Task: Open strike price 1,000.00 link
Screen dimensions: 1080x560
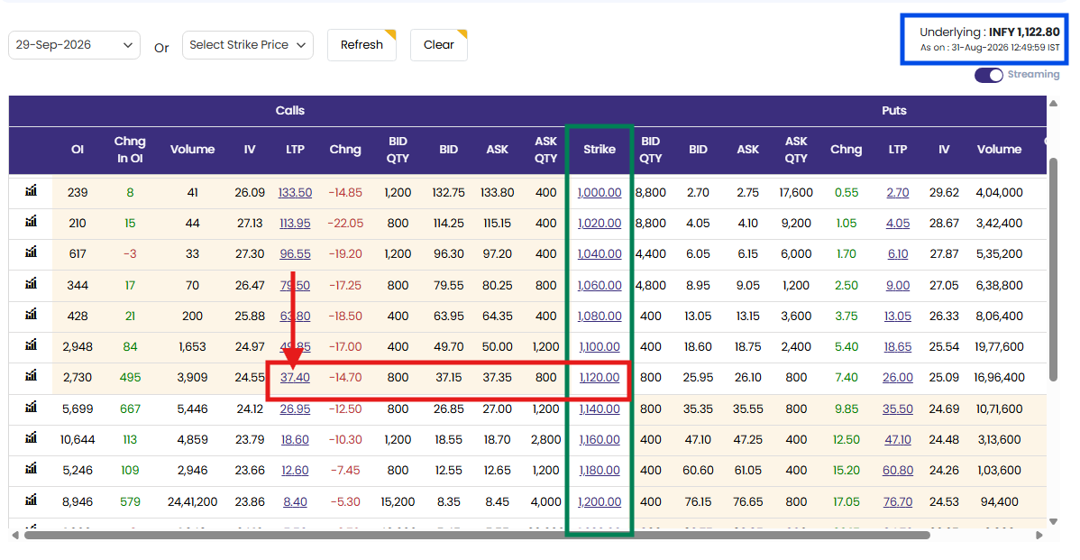Action: [x=599, y=193]
